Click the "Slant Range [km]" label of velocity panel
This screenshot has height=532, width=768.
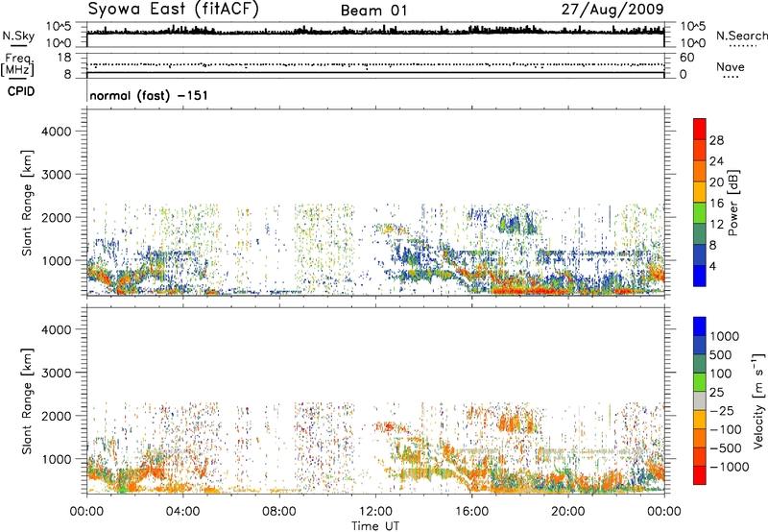point(27,401)
